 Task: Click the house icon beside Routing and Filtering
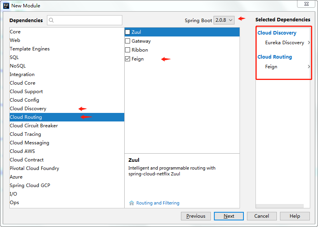point(132,203)
